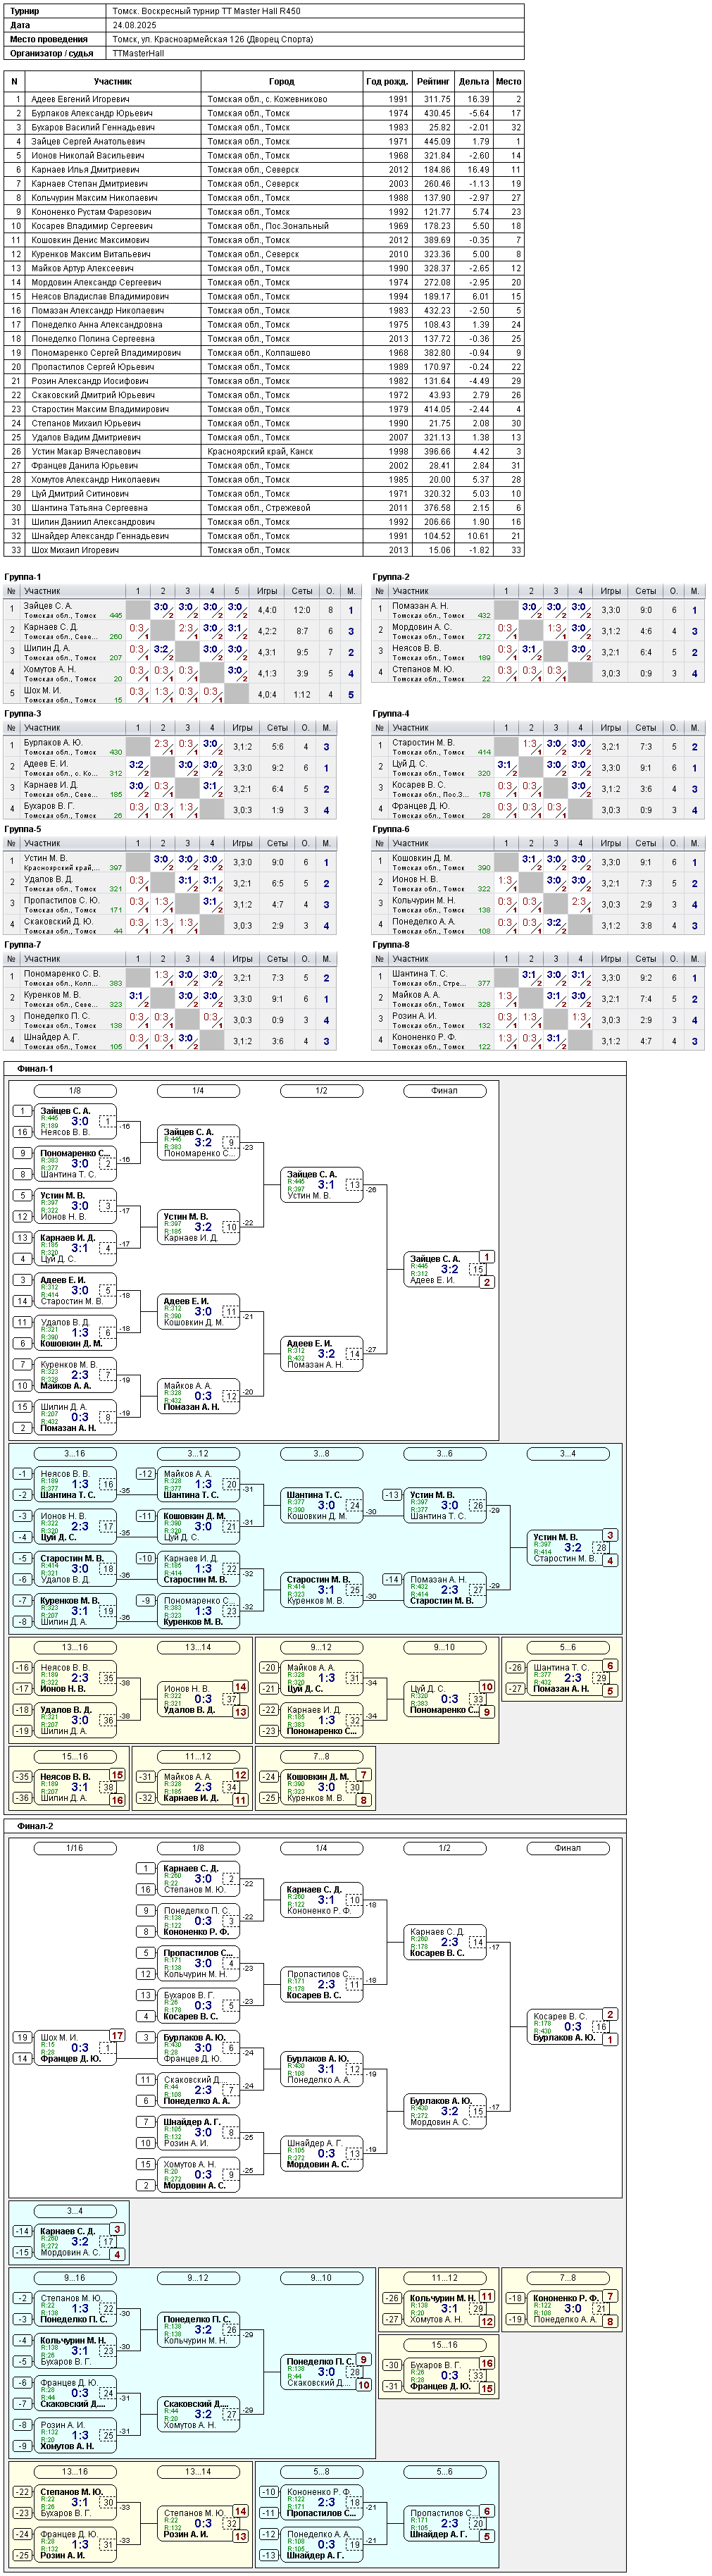Click the 'Группа-3' heading
712x2576 pixels.
coord(23,713)
